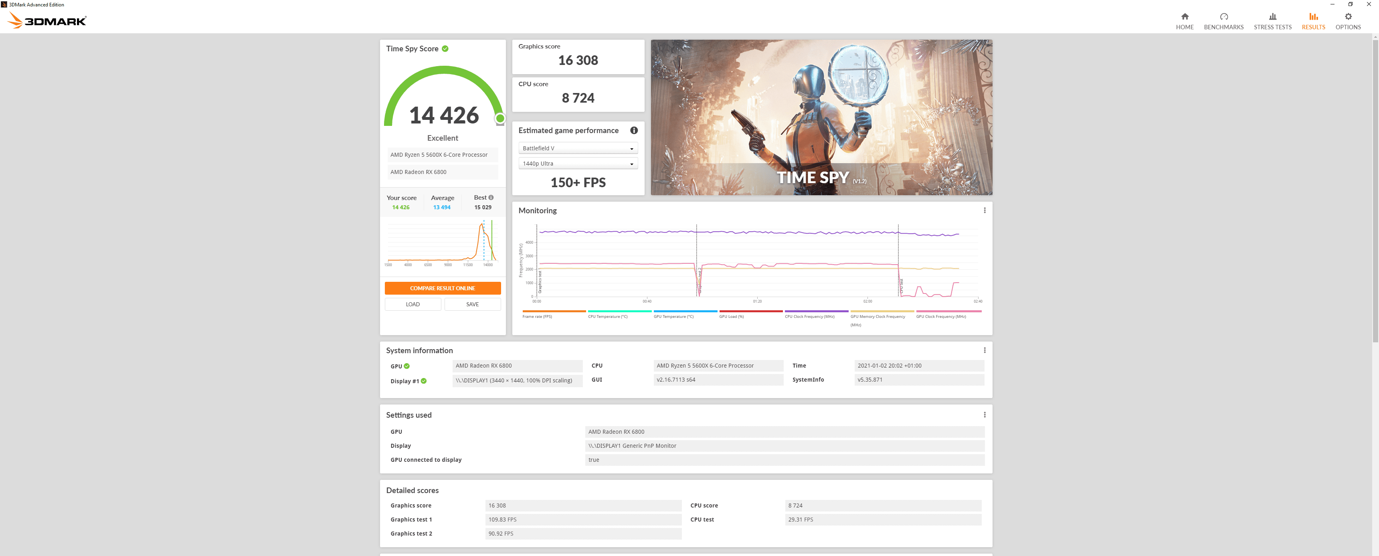Click the green check beside Display #1
This screenshot has height=556, width=1379.
[423, 381]
